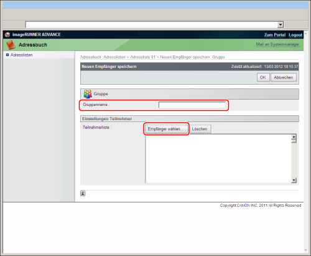The image size is (311, 256).
Task: Click the browser address input field
Action: click(x=152, y=25)
